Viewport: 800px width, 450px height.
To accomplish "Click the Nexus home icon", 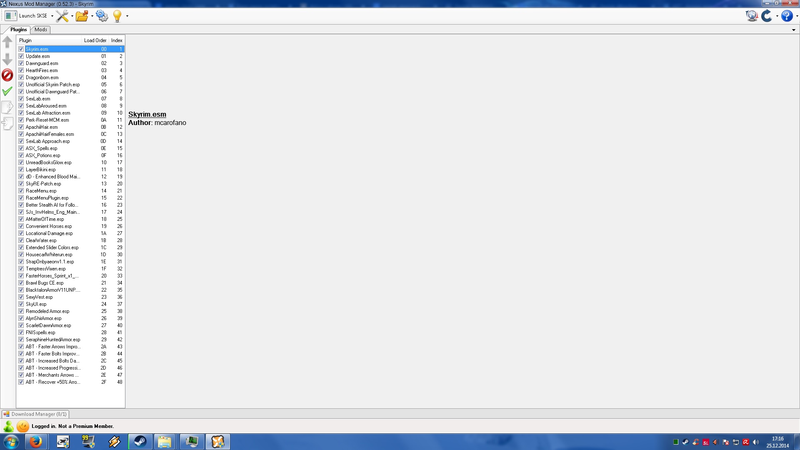I will coord(751,15).
